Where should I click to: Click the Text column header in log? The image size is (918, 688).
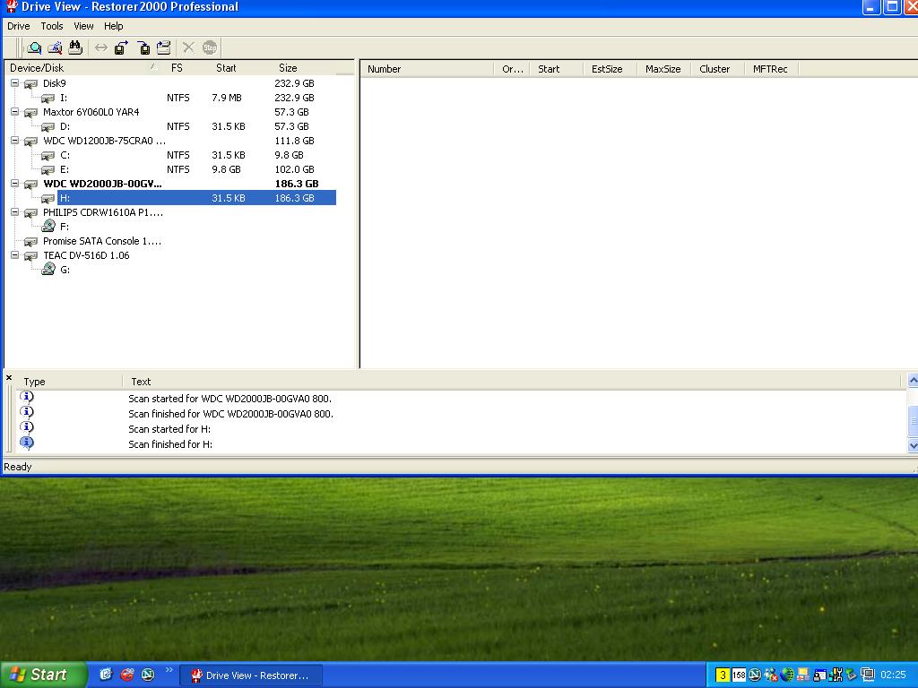click(x=510, y=382)
